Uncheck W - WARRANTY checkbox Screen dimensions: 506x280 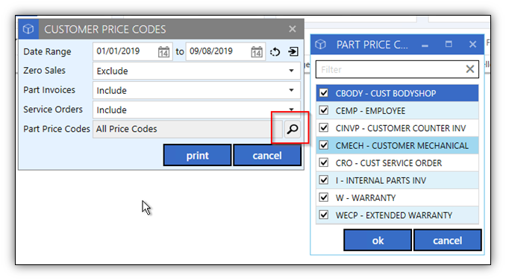(324, 197)
